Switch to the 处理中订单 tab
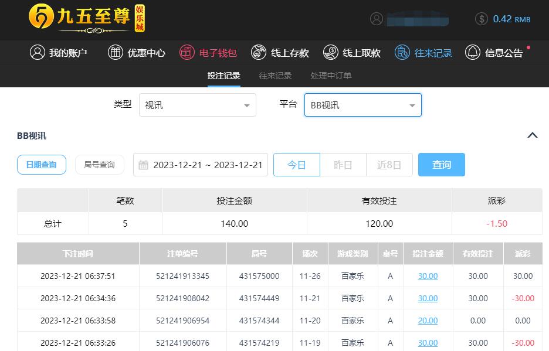The image size is (549, 351). tap(331, 76)
